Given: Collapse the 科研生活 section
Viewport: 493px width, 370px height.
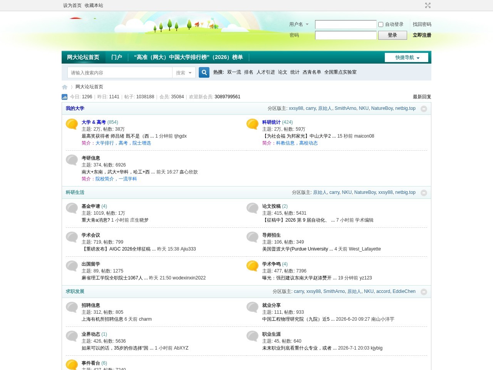Looking at the screenshot, I should 424,193.
